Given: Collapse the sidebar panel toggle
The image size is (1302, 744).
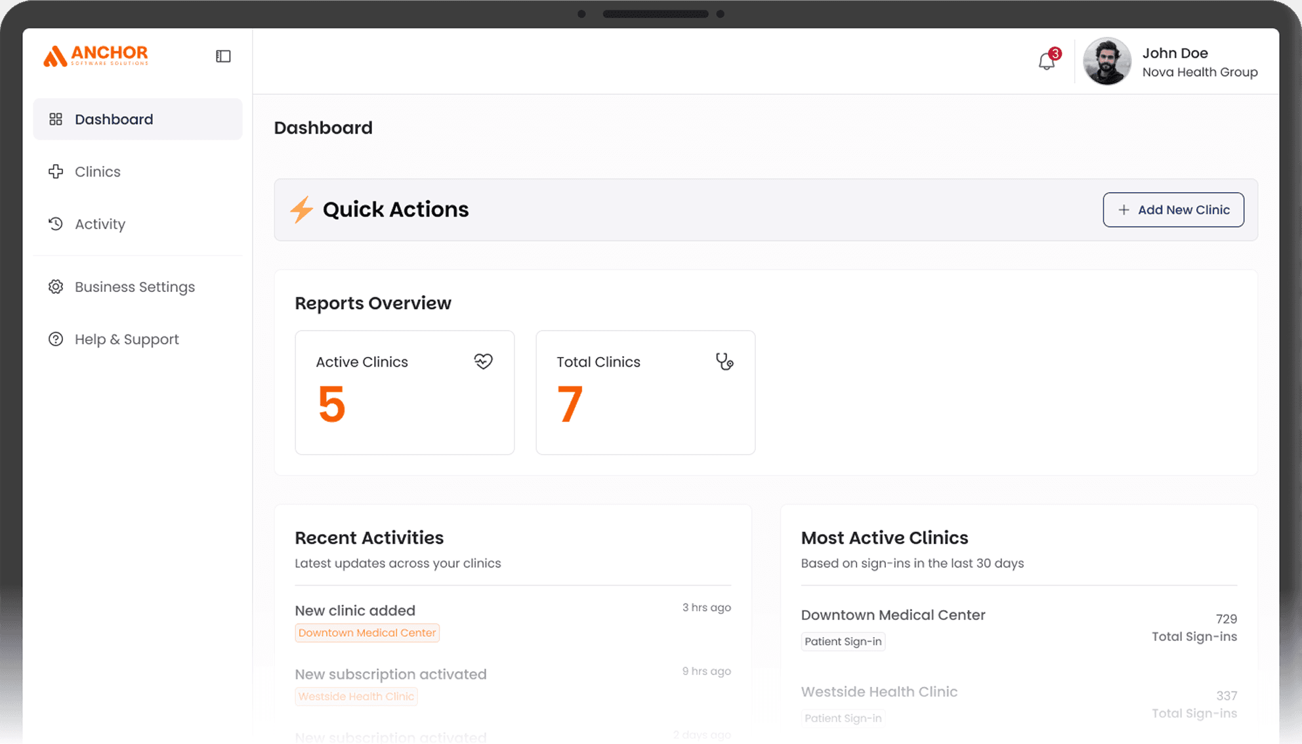Looking at the screenshot, I should [x=223, y=56].
